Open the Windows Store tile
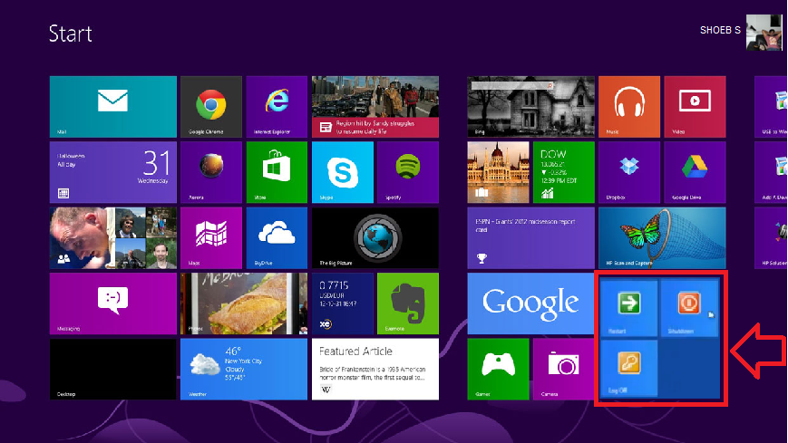Screen dimensions: 788x443 pos(277,172)
